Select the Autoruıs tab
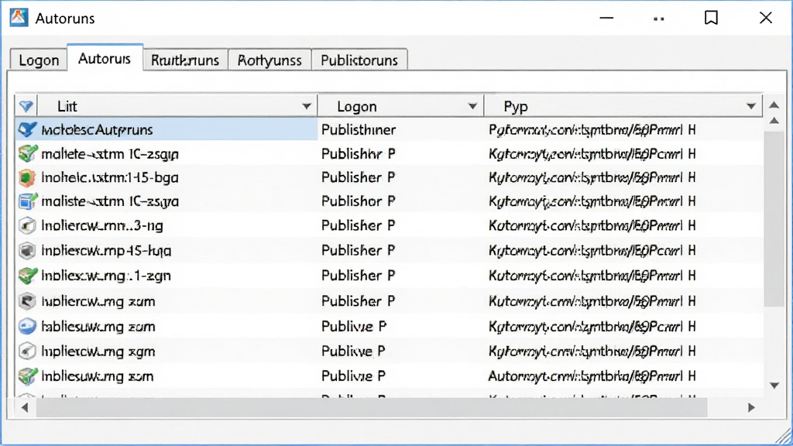The height and width of the screenshot is (446, 793). 105,59
